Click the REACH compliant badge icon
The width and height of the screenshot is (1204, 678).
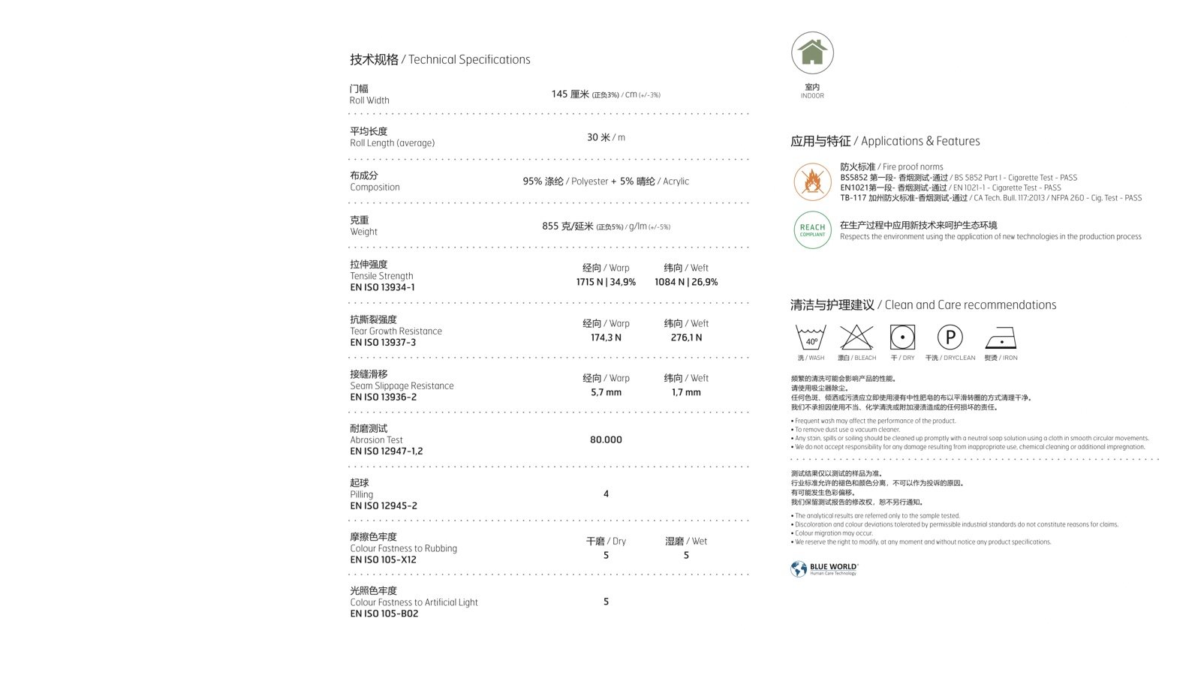click(812, 229)
